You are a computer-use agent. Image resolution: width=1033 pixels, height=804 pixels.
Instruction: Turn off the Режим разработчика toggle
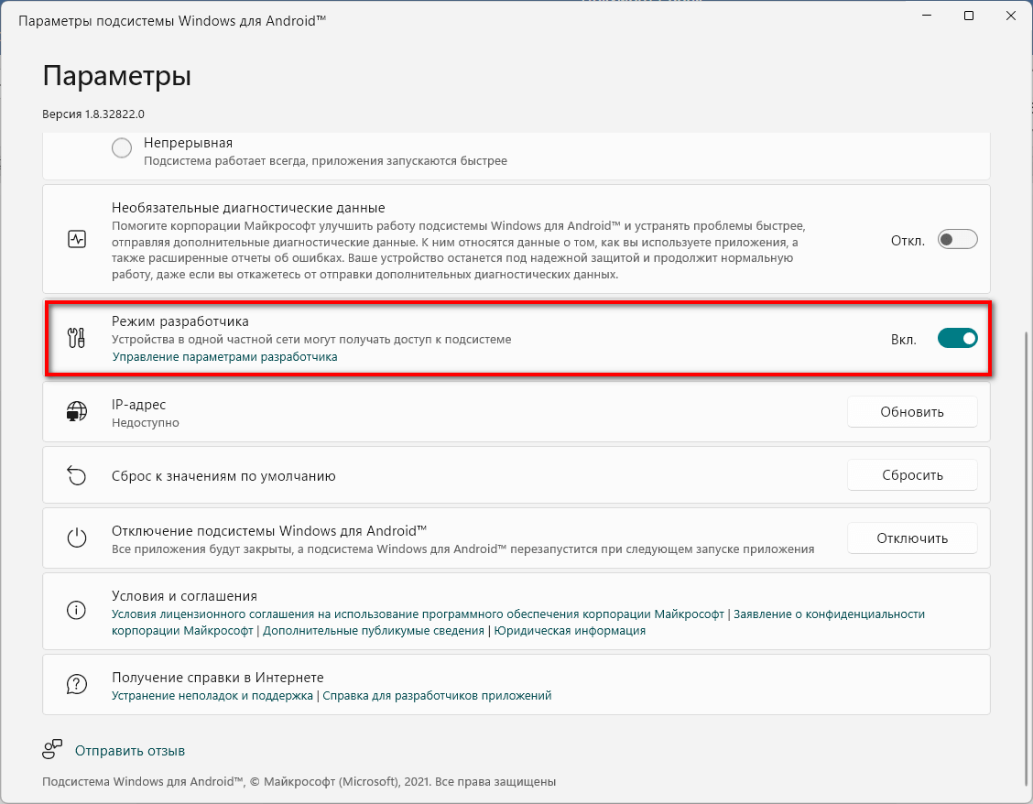point(957,338)
